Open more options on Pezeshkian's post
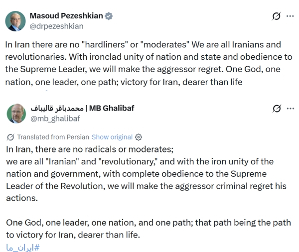 pyautogui.click(x=290, y=16)
